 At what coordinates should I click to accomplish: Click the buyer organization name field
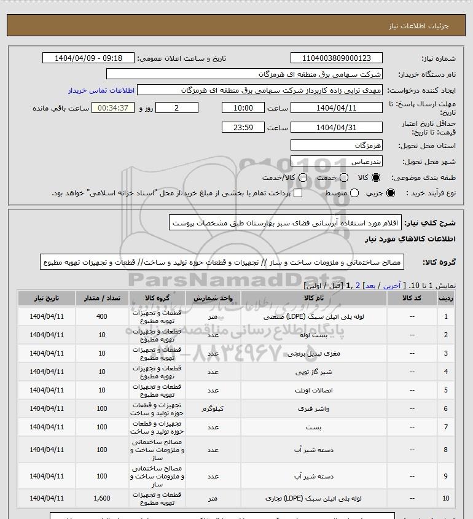tap(244, 74)
